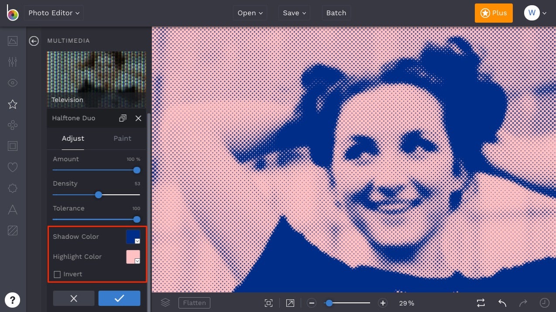Enable the Invert option for Halftone Duo
The image size is (556, 312).
coord(57,274)
